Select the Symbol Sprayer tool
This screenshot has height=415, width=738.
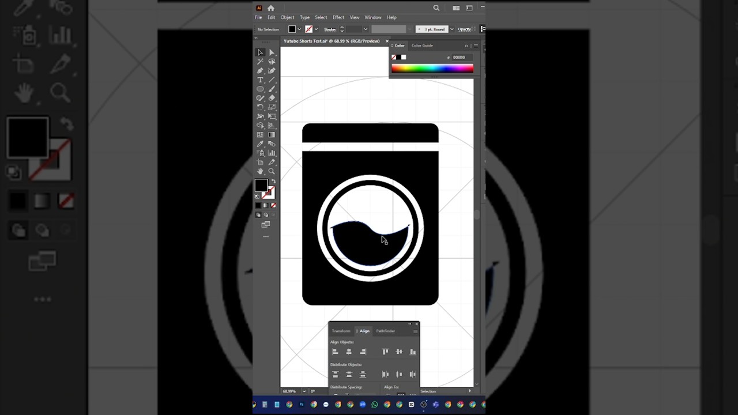click(260, 153)
